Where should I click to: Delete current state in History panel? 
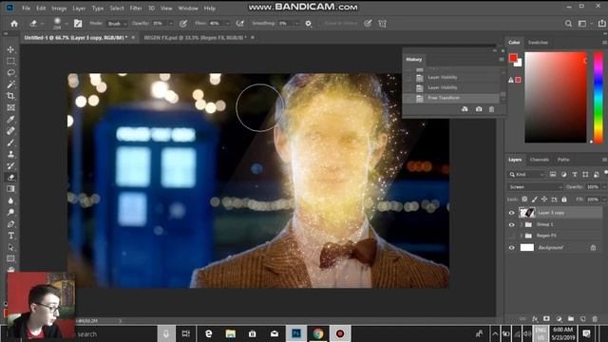coord(491,109)
